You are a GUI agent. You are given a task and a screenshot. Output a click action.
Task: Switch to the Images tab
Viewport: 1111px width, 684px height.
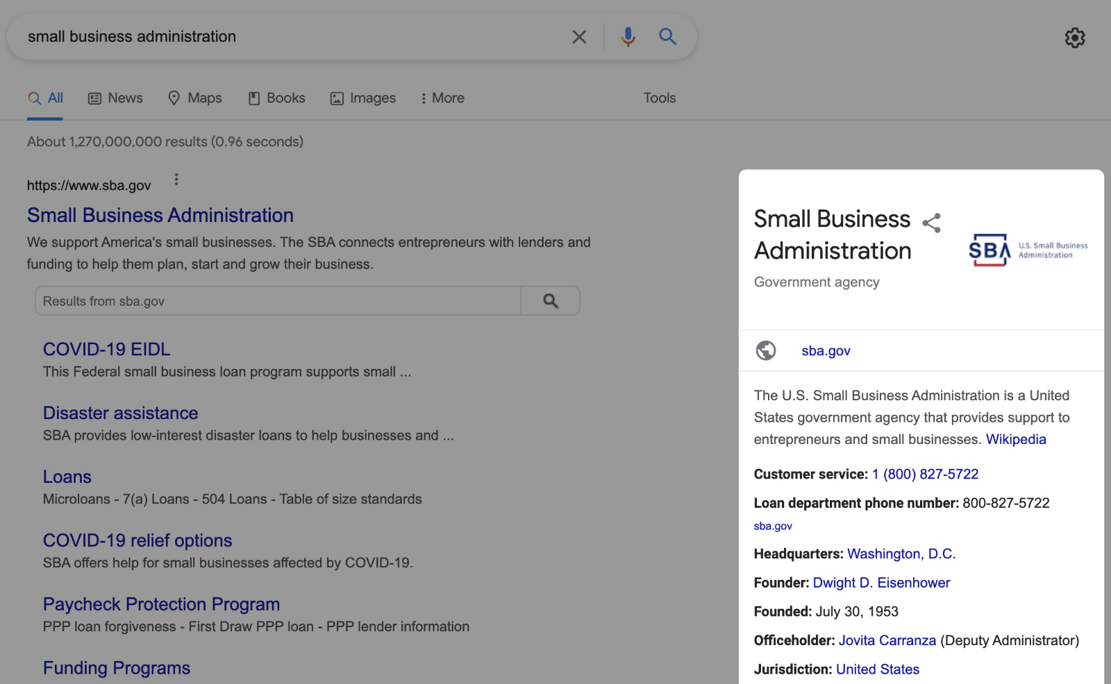coord(363,98)
